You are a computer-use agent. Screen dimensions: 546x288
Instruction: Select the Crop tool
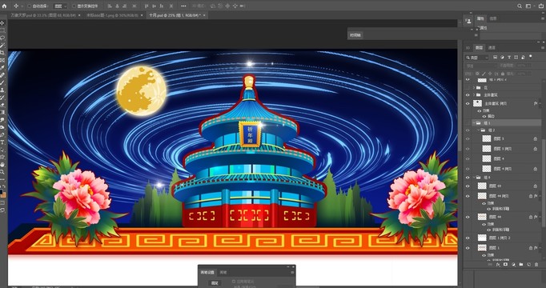click(x=2, y=53)
